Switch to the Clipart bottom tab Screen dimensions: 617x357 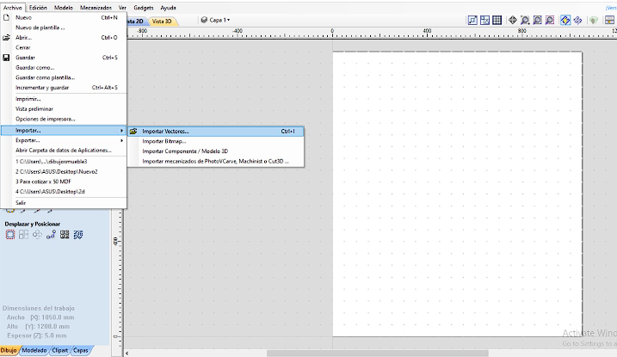click(60, 350)
